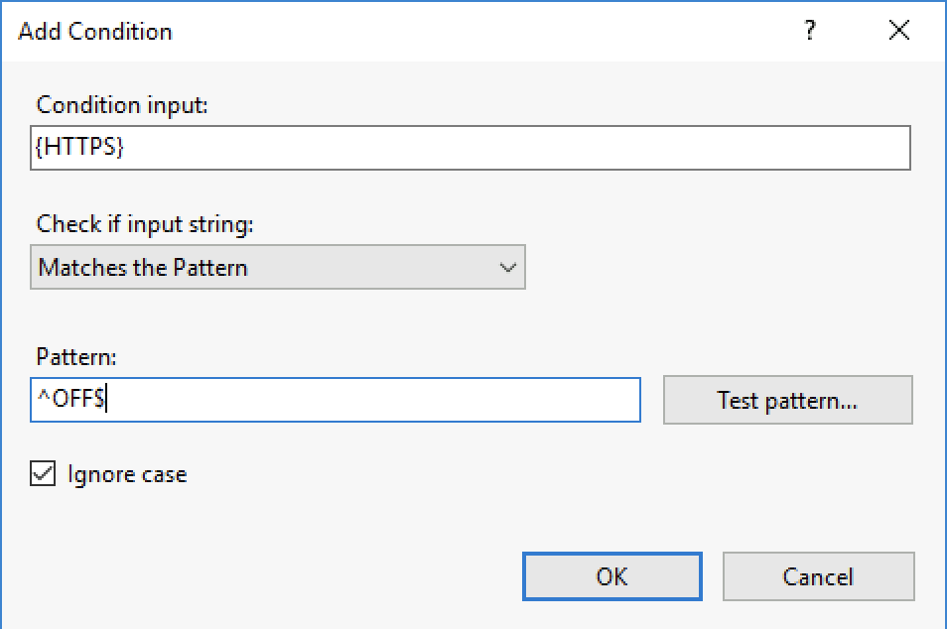947x629 pixels.
Task: Click the checkmark in Ignore case box
Action: point(43,474)
